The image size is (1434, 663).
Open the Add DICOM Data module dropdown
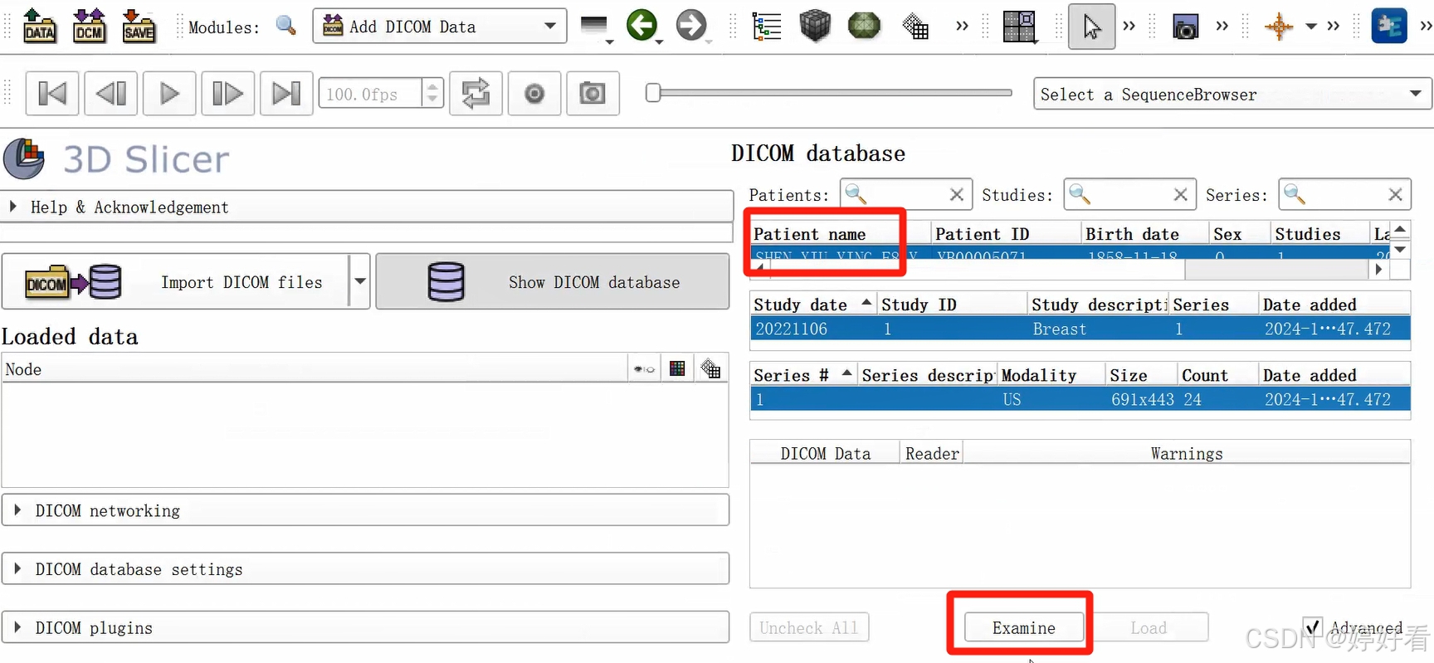coord(439,26)
